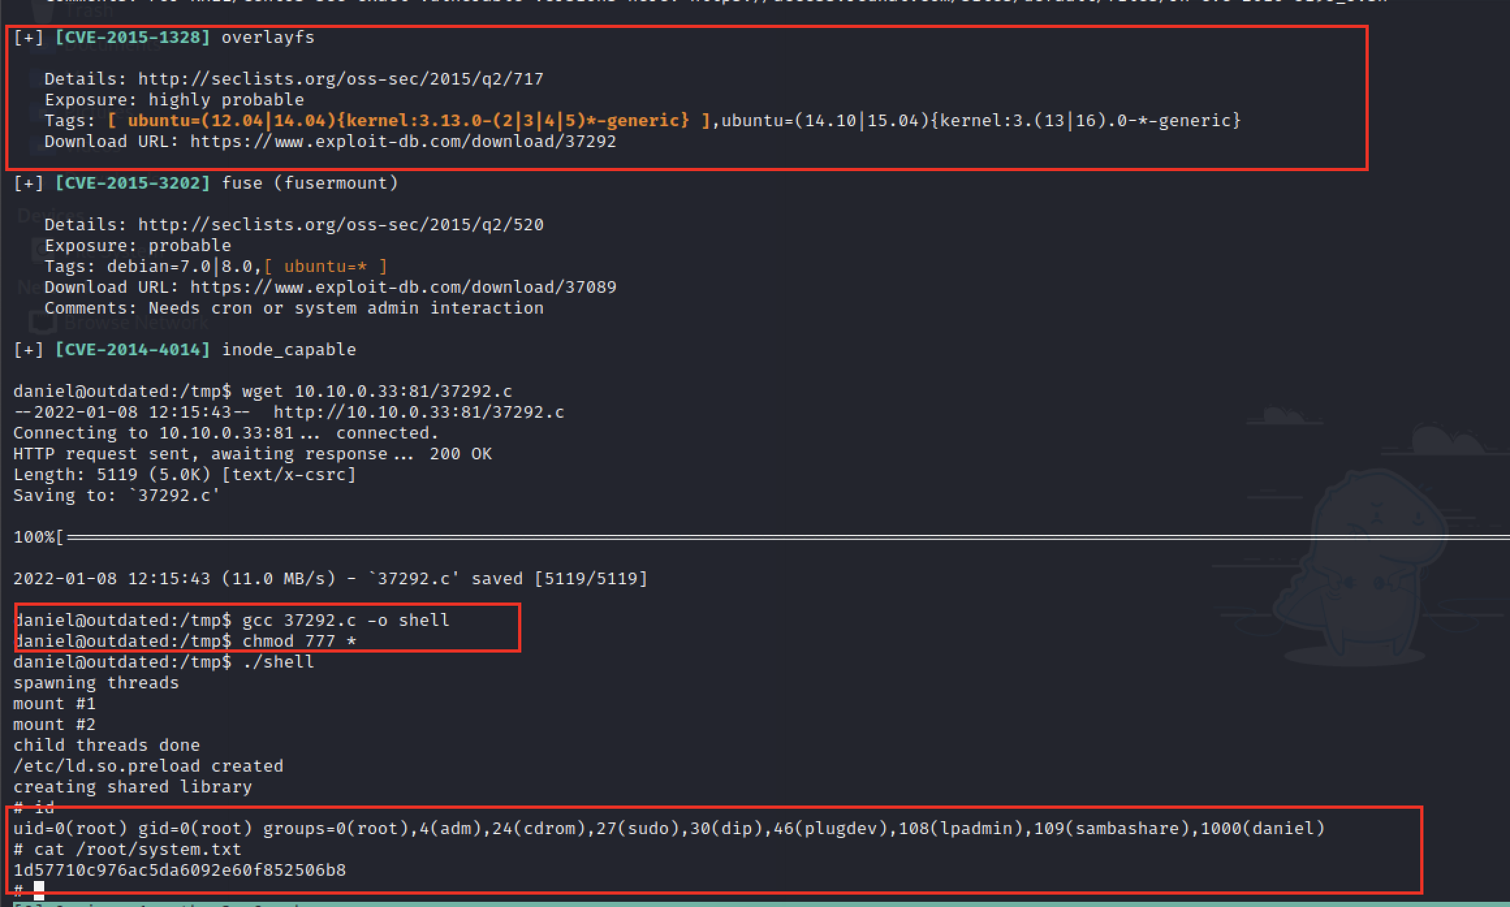Click the CVE-2014-4014 label

tap(133, 350)
